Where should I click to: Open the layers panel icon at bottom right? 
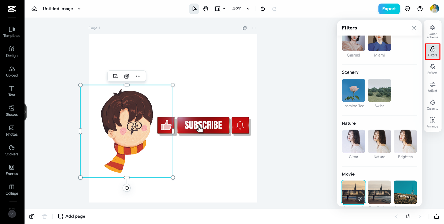click(436, 216)
